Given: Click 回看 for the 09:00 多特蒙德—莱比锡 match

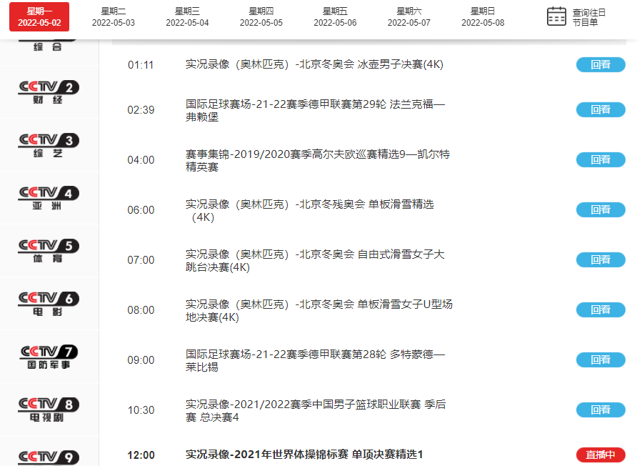Looking at the screenshot, I should click(601, 360).
